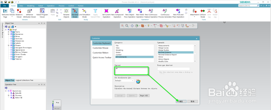The image size is (271, 110).
Task: Toggle checkbox for Dimensions folder
Action: pyautogui.click(x=11, y=41)
